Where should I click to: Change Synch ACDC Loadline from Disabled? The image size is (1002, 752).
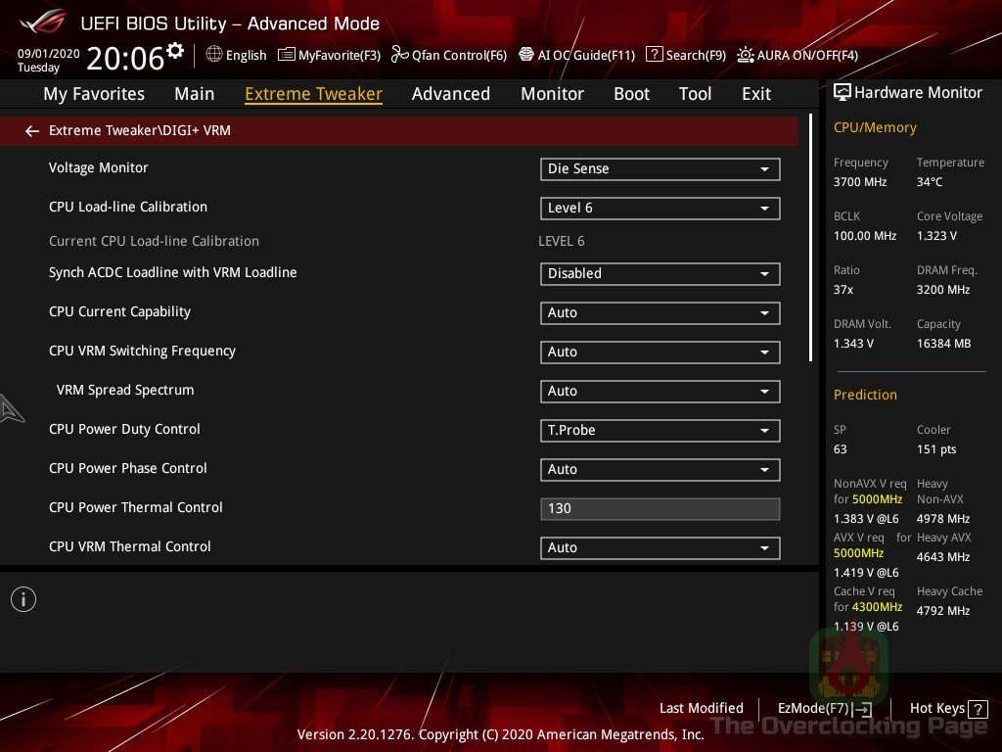coord(660,273)
